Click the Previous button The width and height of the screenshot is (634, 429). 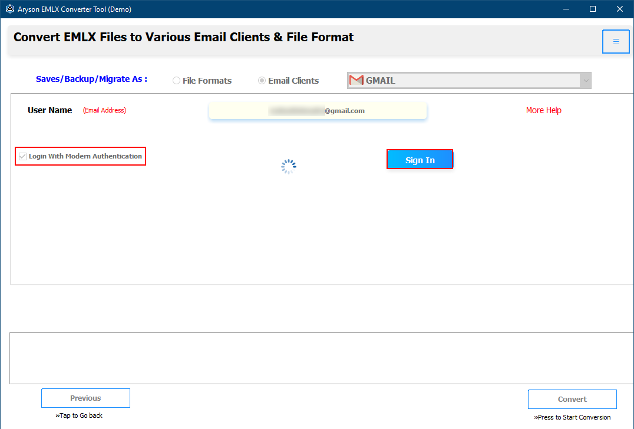click(x=85, y=398)
